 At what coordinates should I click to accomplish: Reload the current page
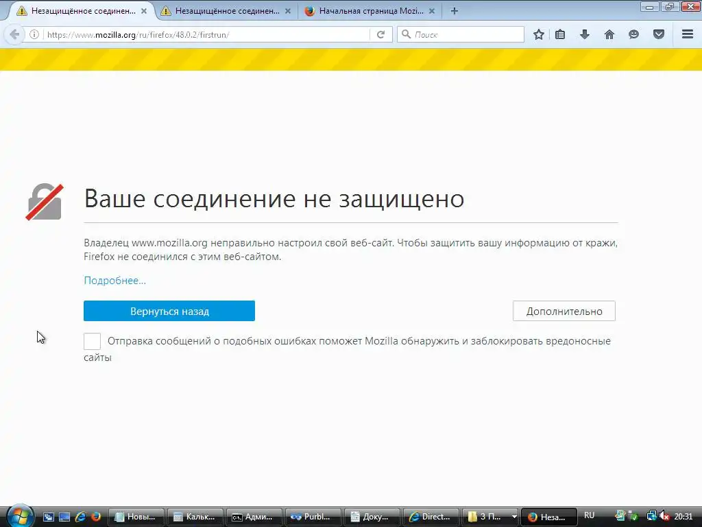(x=381, y=34)
